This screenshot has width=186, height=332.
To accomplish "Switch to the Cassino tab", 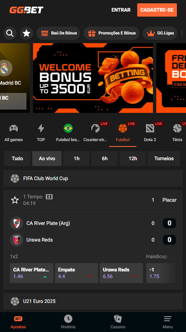I will tap(118, 322).
